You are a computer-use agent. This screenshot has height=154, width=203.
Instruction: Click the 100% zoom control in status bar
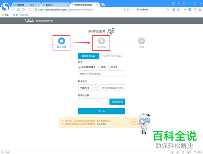198,152
